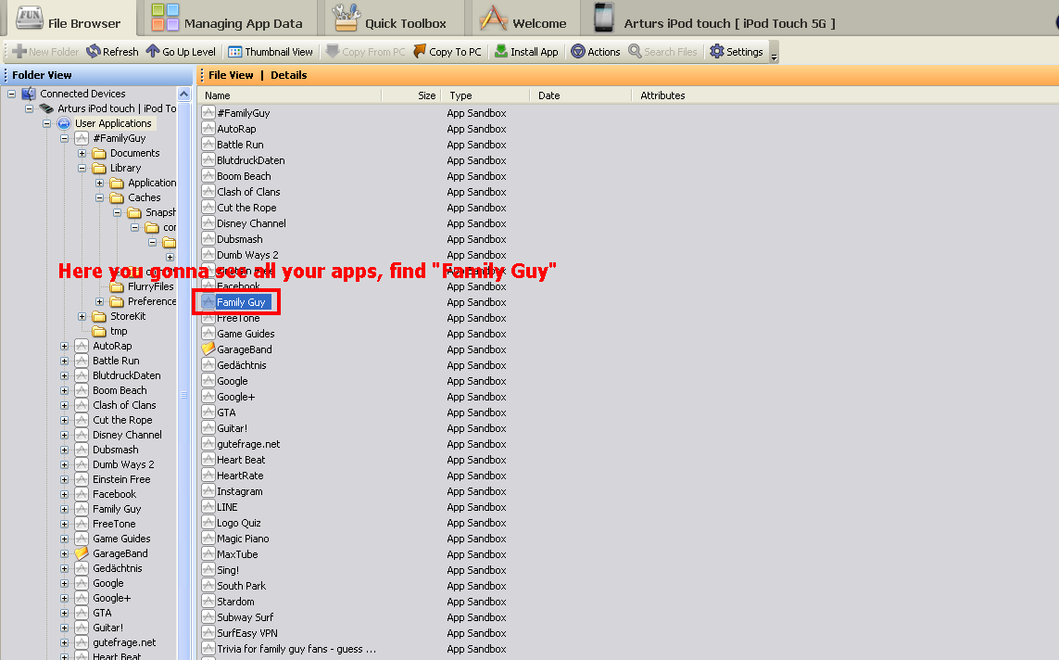Screen dimensions: 1059x660
Task: Select GarageBand icon in folder tree
Action: tap(82, 553)
